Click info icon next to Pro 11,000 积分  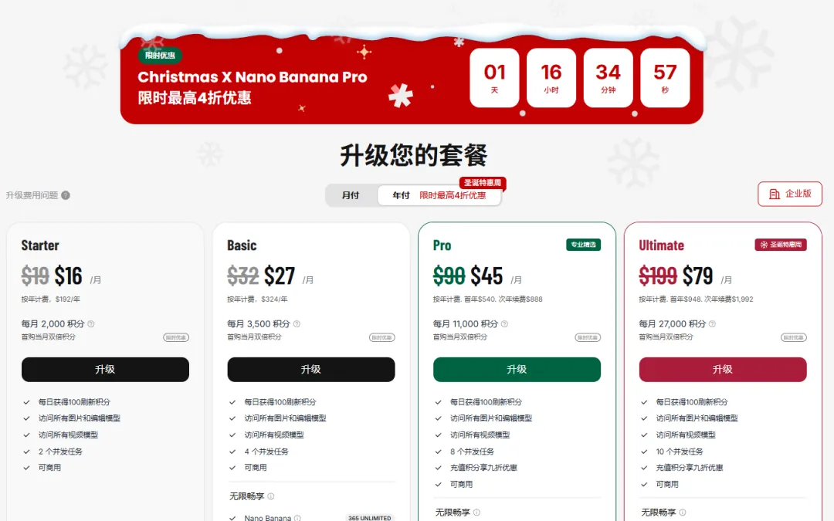504,323
